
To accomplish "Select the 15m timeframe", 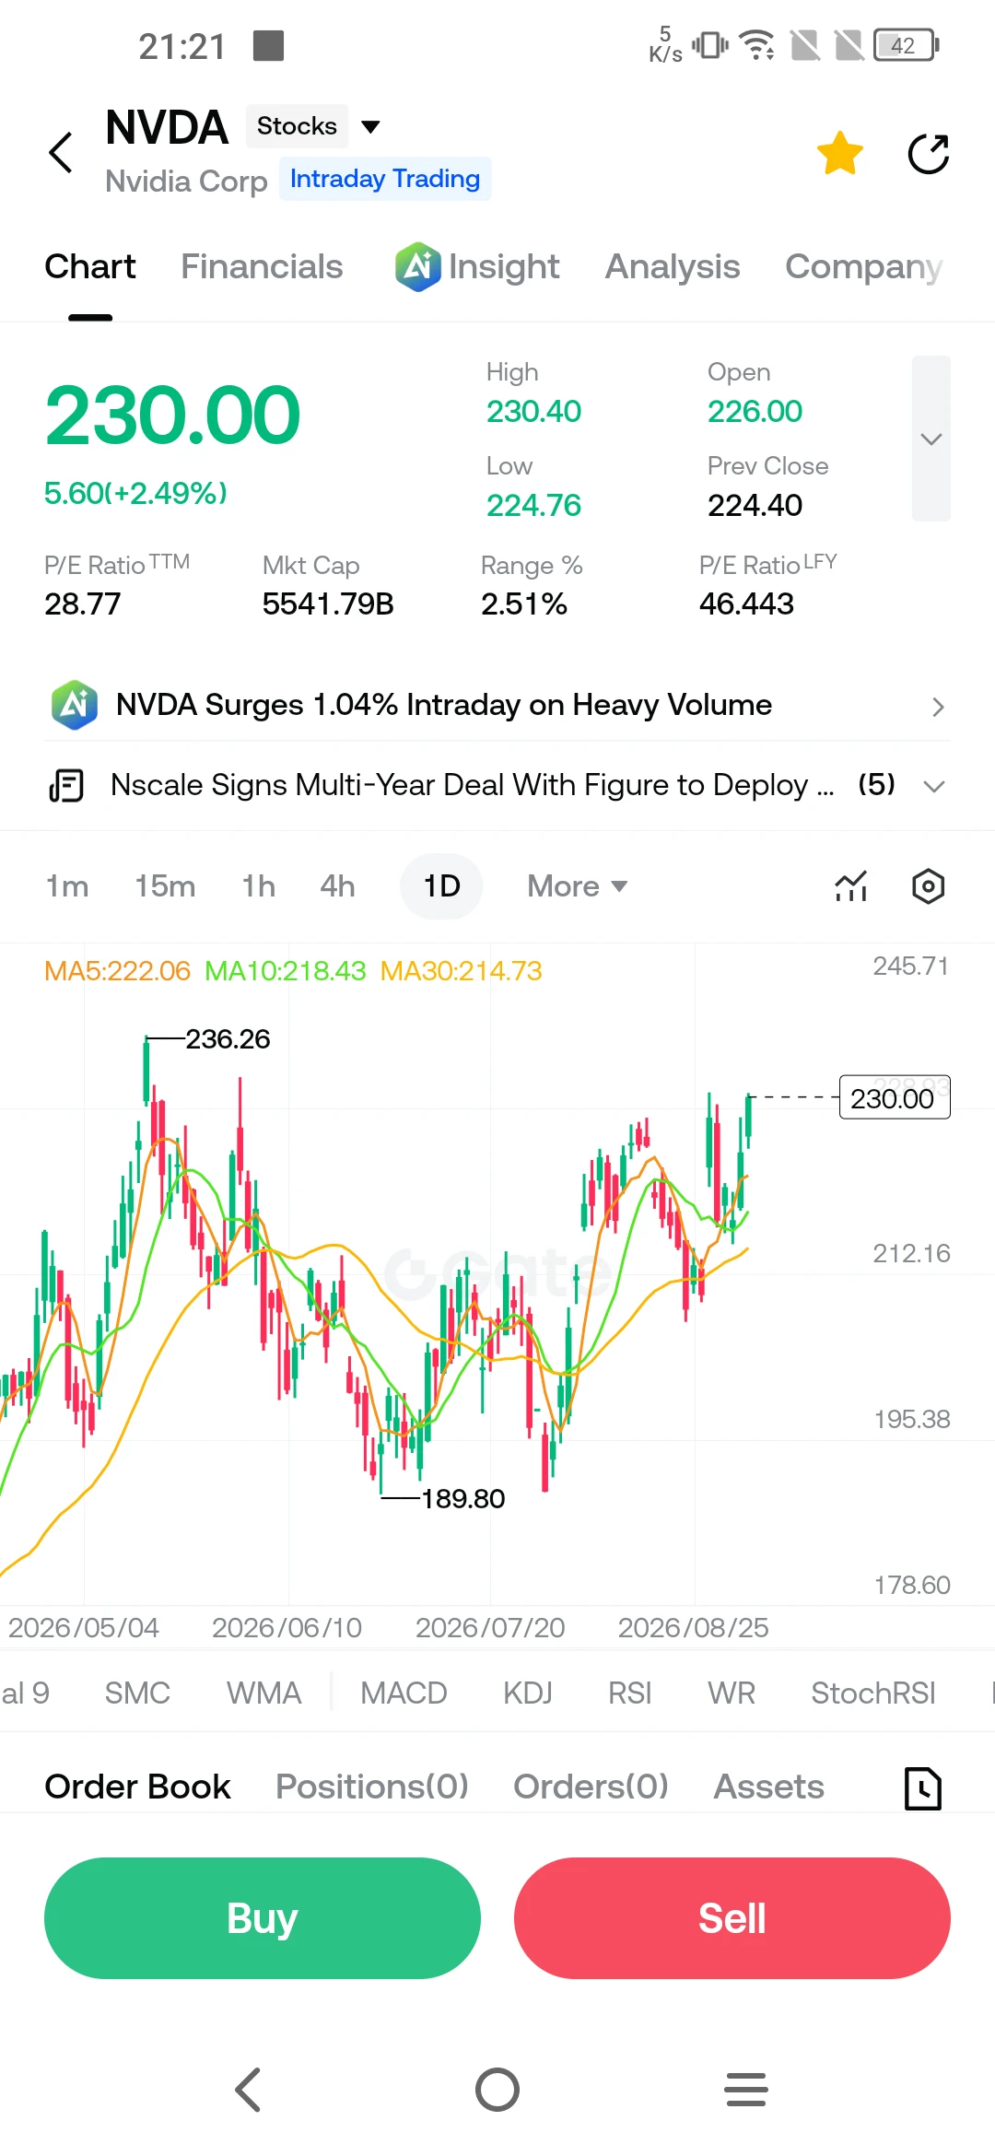I will coord(165,886).
